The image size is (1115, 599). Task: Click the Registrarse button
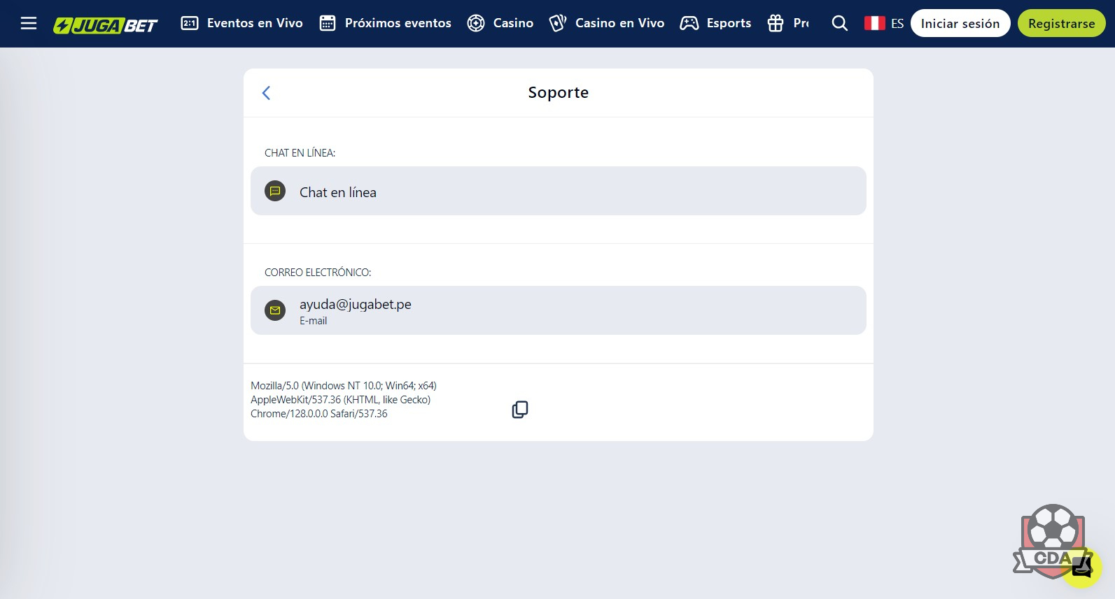tap(1061, 23)
